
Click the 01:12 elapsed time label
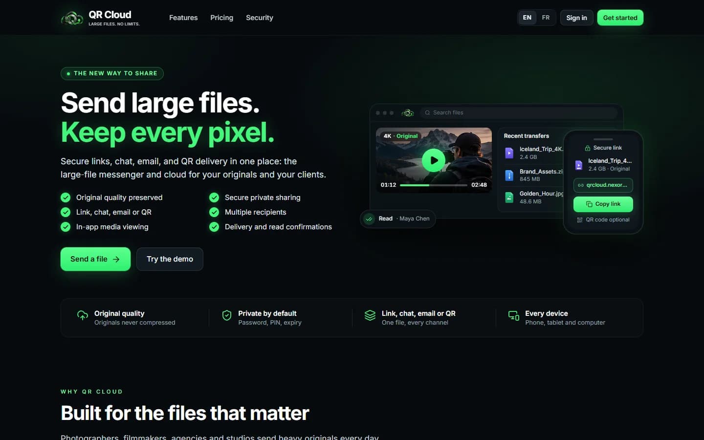click(x=389, y=185)
